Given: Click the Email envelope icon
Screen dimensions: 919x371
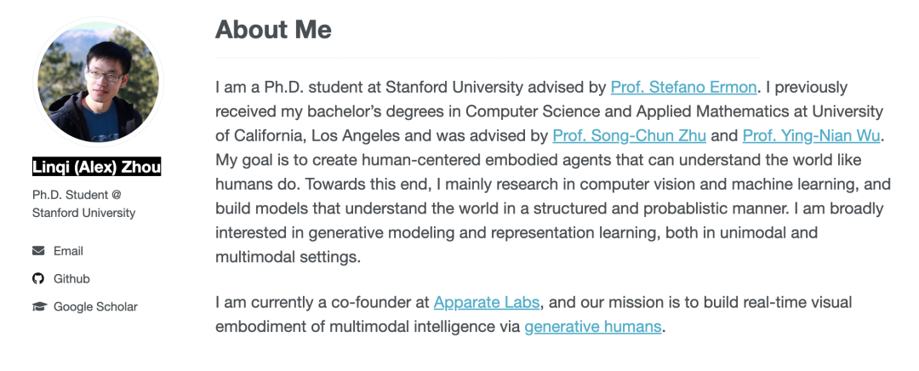Looking at the screenshot, I should 38,251.
